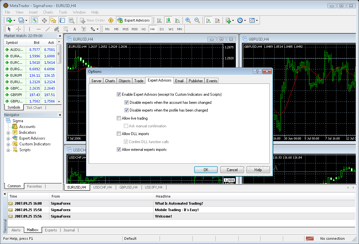Open the Charts menu
This screenshot has height=244, width=359.
(x=48, y=12)
